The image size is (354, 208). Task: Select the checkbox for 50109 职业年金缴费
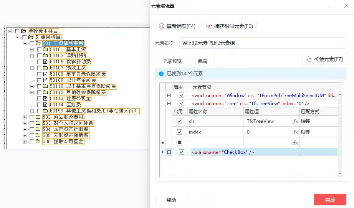point(39,80)
